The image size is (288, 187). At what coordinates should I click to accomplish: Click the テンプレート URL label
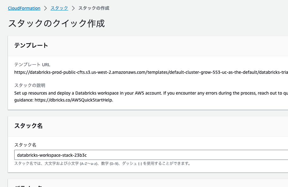click(32, 64)
